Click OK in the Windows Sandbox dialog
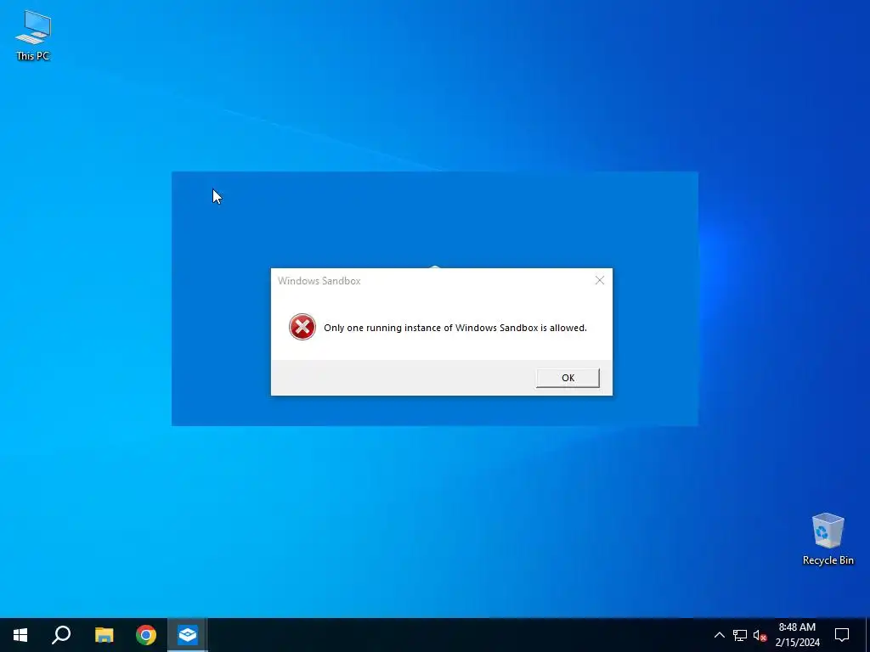This screenshot has width=870, height=652. point(568,378)
